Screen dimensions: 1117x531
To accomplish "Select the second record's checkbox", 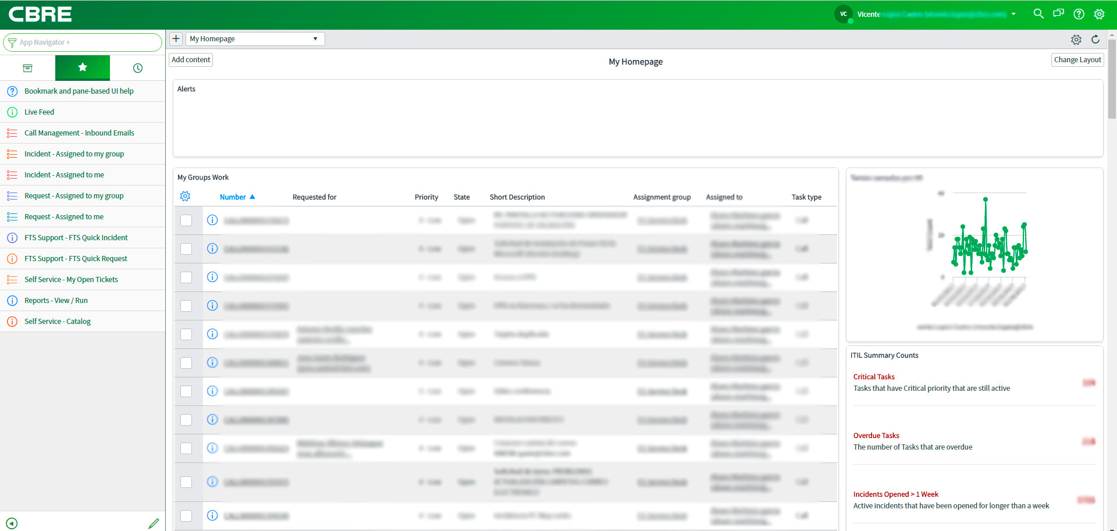I will click(x=186, y=248).
